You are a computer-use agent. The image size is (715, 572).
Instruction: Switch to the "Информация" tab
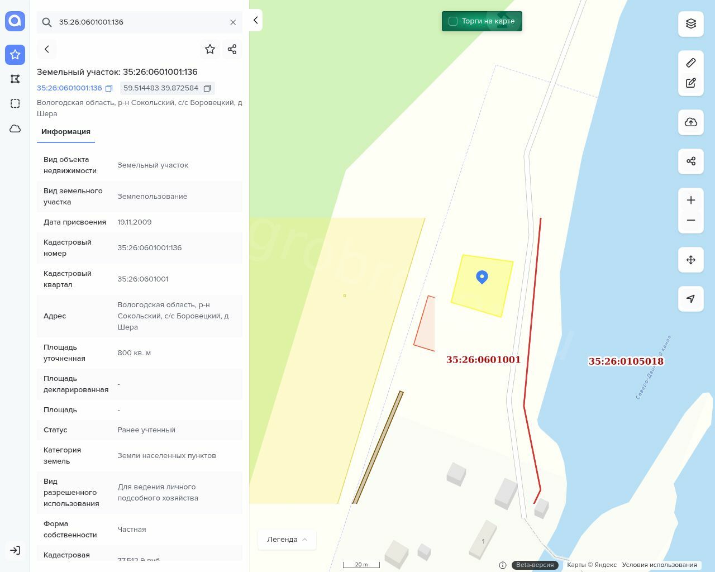click(x=66, y=132)
